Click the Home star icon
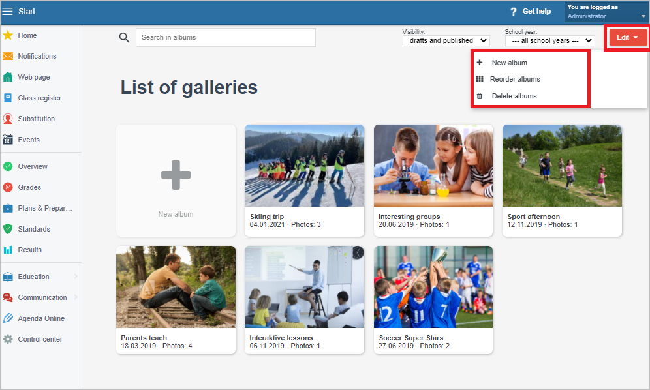Viewport: 650px width, 390px height. [x=8, y=35]
